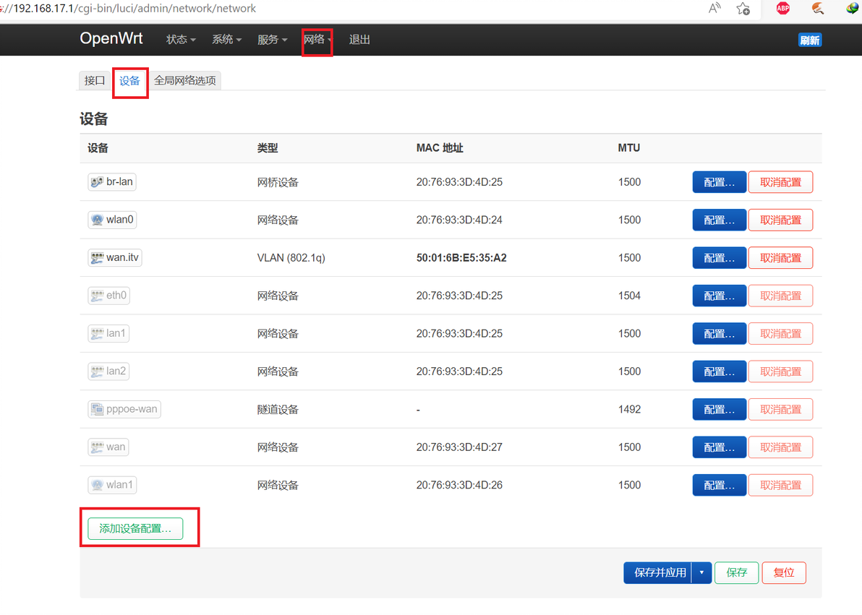
Task: Click the read aloud icon in address bar
Action: pos(714,8)
